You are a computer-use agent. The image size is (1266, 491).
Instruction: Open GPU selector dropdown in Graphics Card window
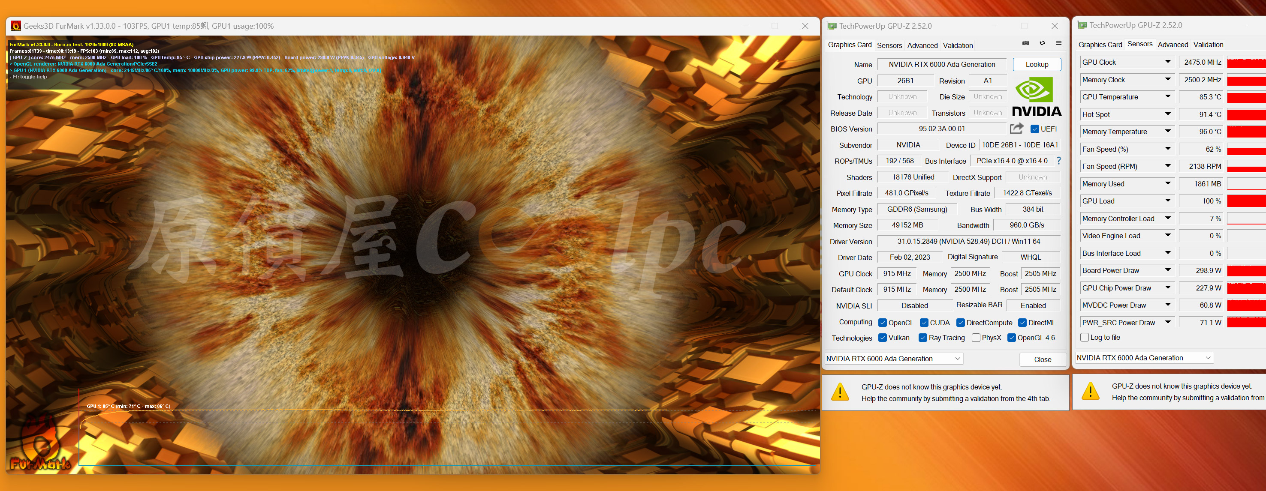coord(893,359)
